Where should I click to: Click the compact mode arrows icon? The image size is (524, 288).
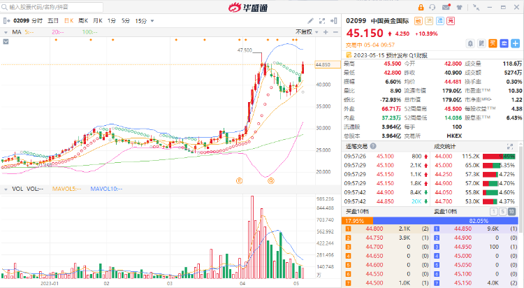click(476, 7)
